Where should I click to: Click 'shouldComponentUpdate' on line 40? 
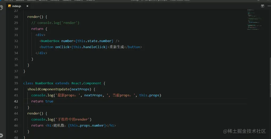click(48, 89)
